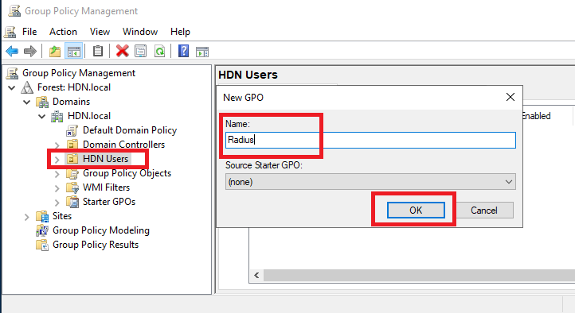The width and height of the screenshot is (575, 313).
Task: Expand the WMI Filters node
Action: click(57, 188)
